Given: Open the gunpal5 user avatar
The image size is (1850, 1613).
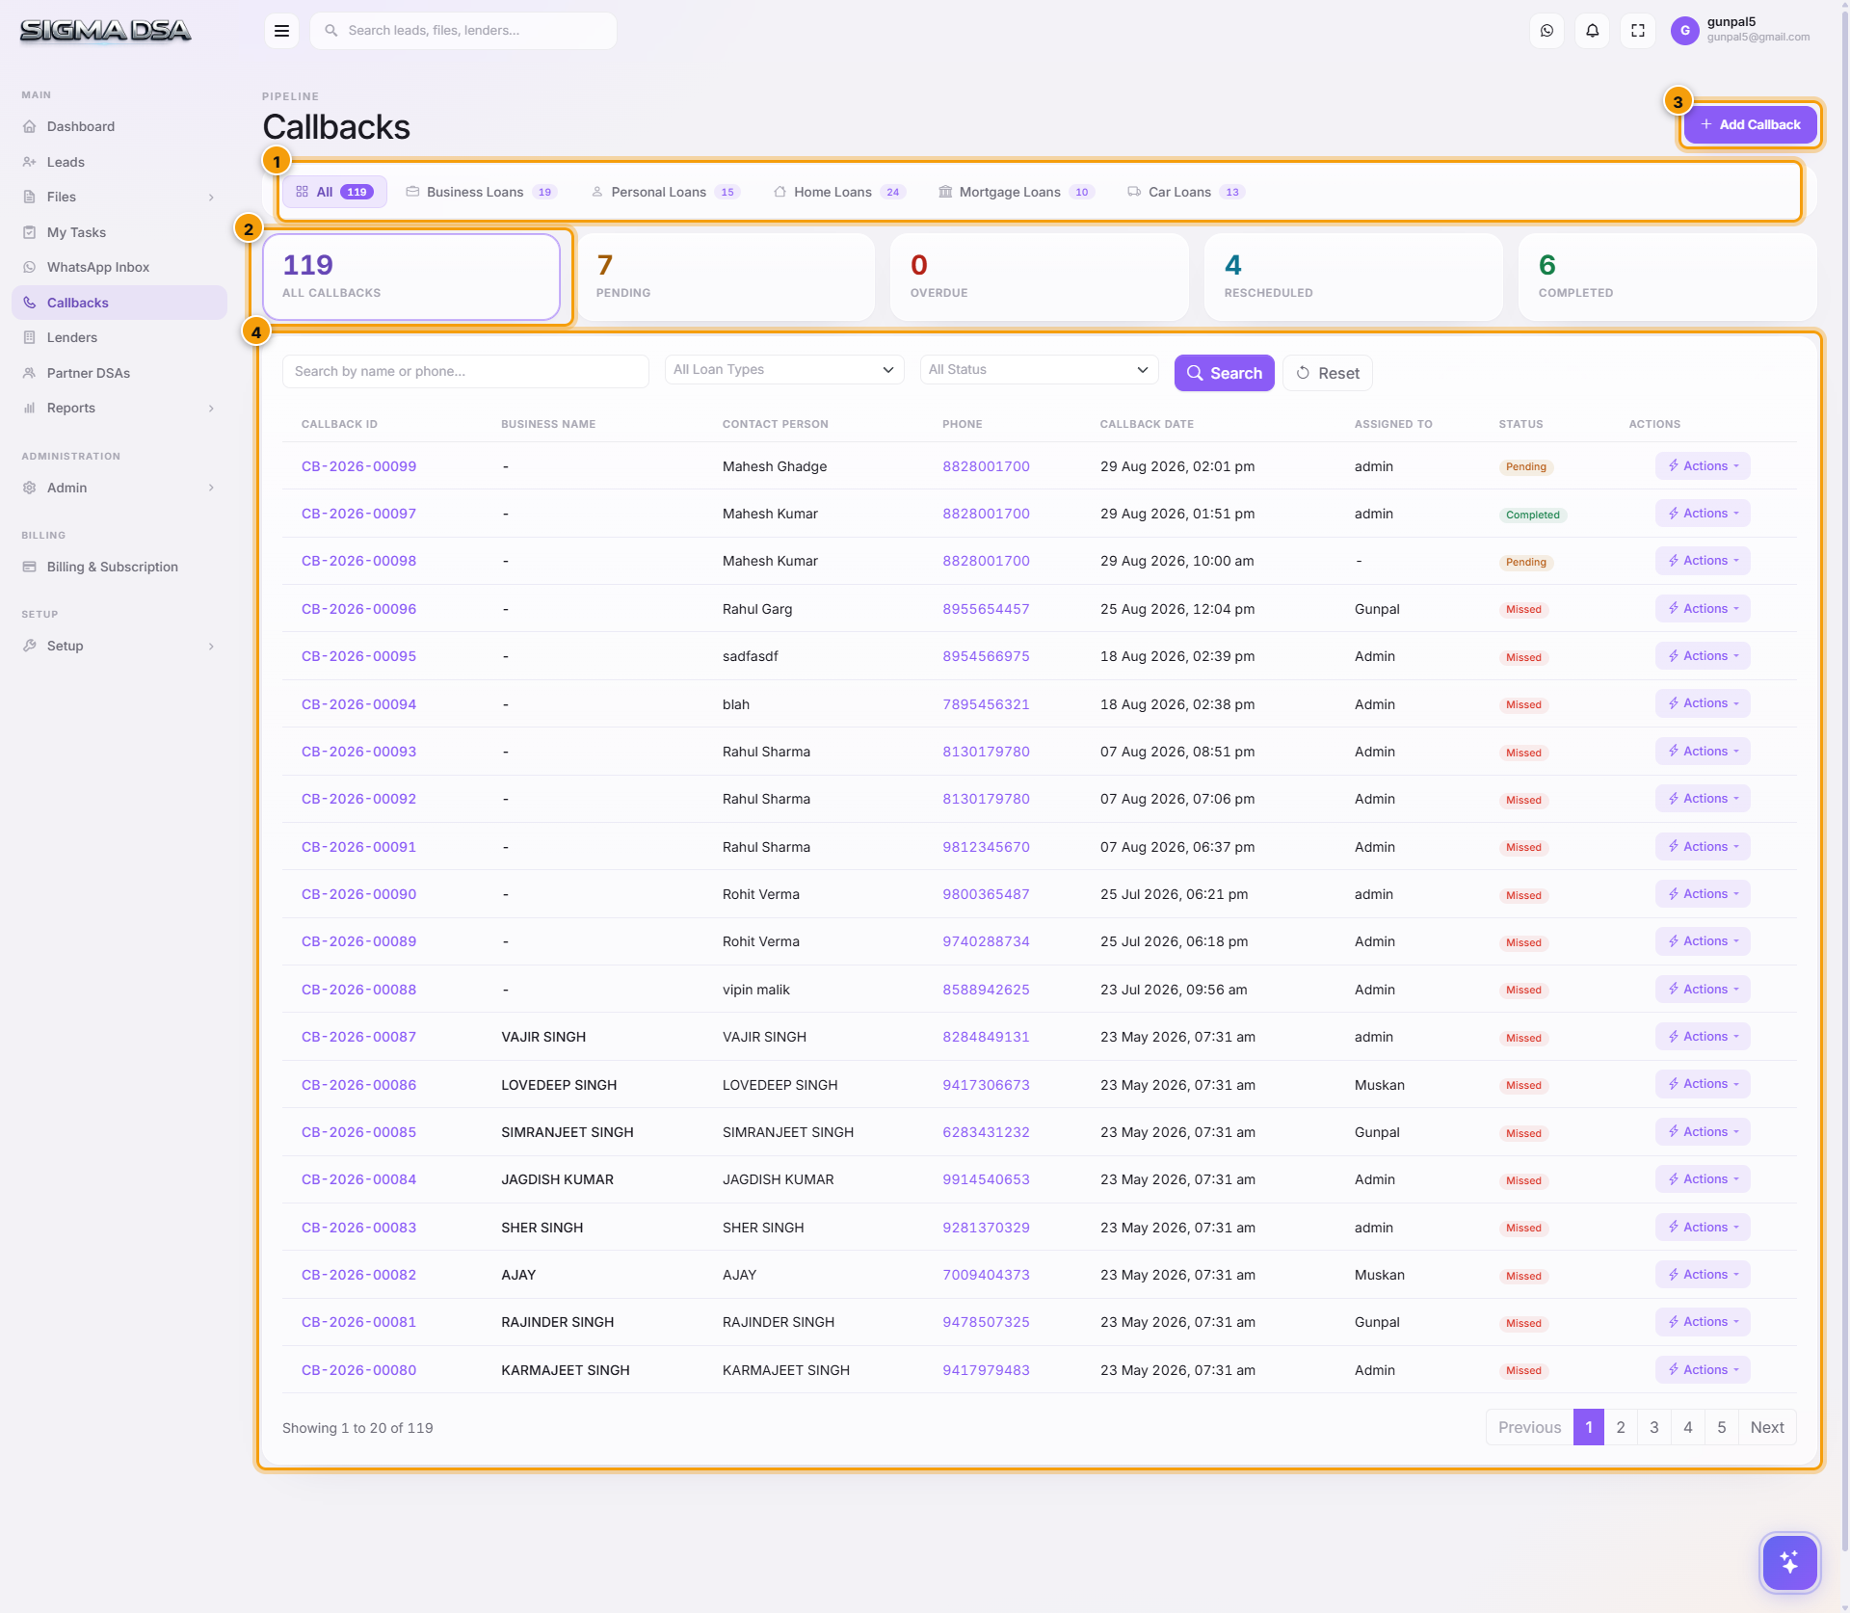Looking at the screenshot, I should [x=1684, y=31].
